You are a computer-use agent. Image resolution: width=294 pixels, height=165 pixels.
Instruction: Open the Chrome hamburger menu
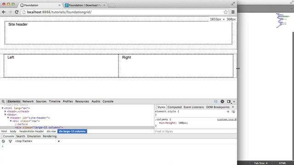pos(233,12)
